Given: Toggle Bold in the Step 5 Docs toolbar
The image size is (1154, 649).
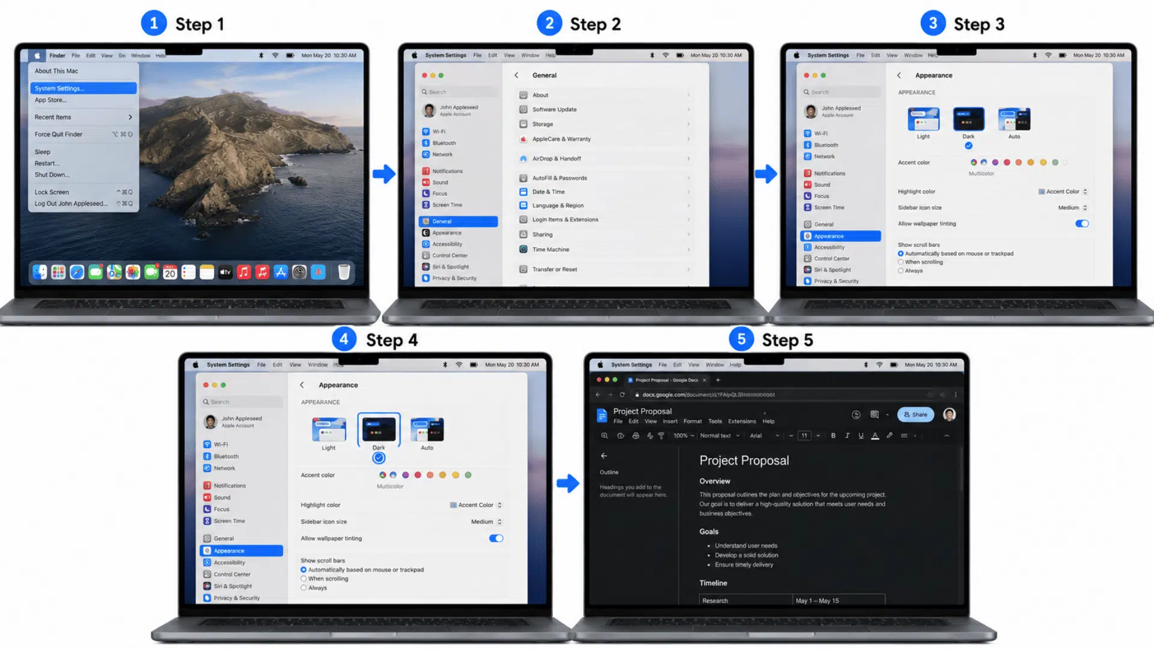Looking at the screenshot, I should [833, 436].
